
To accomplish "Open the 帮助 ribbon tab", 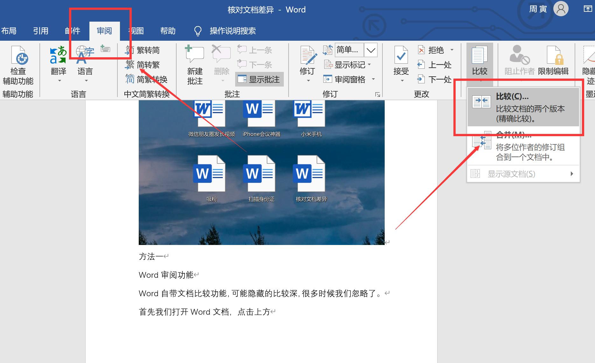I will pyautogui.click(x=168, y=31).
